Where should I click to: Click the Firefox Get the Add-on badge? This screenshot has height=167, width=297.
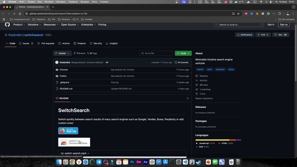coord(68,131)
